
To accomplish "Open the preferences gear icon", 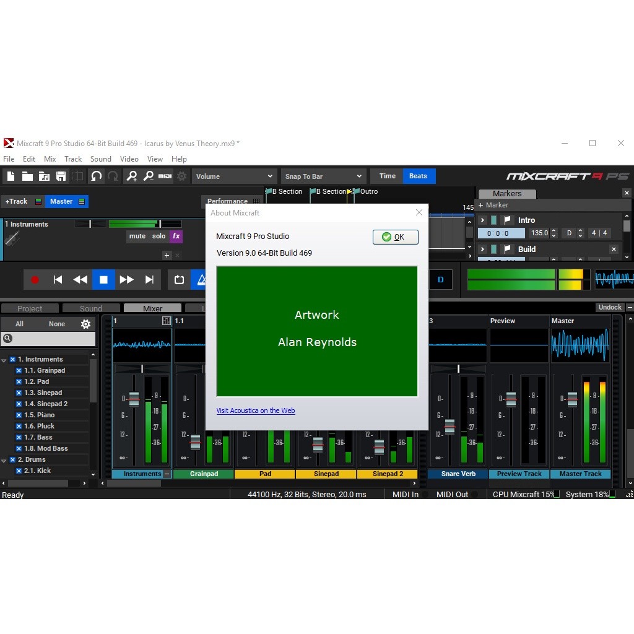I will click(x=181, y=176).
